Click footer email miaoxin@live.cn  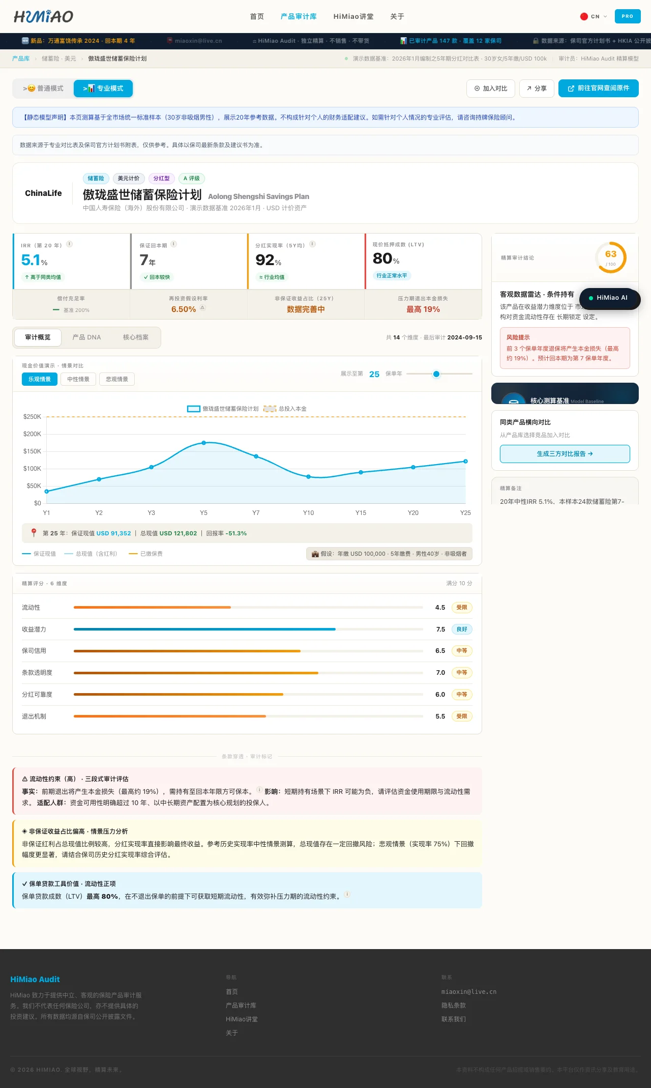(x=469, y=992)
